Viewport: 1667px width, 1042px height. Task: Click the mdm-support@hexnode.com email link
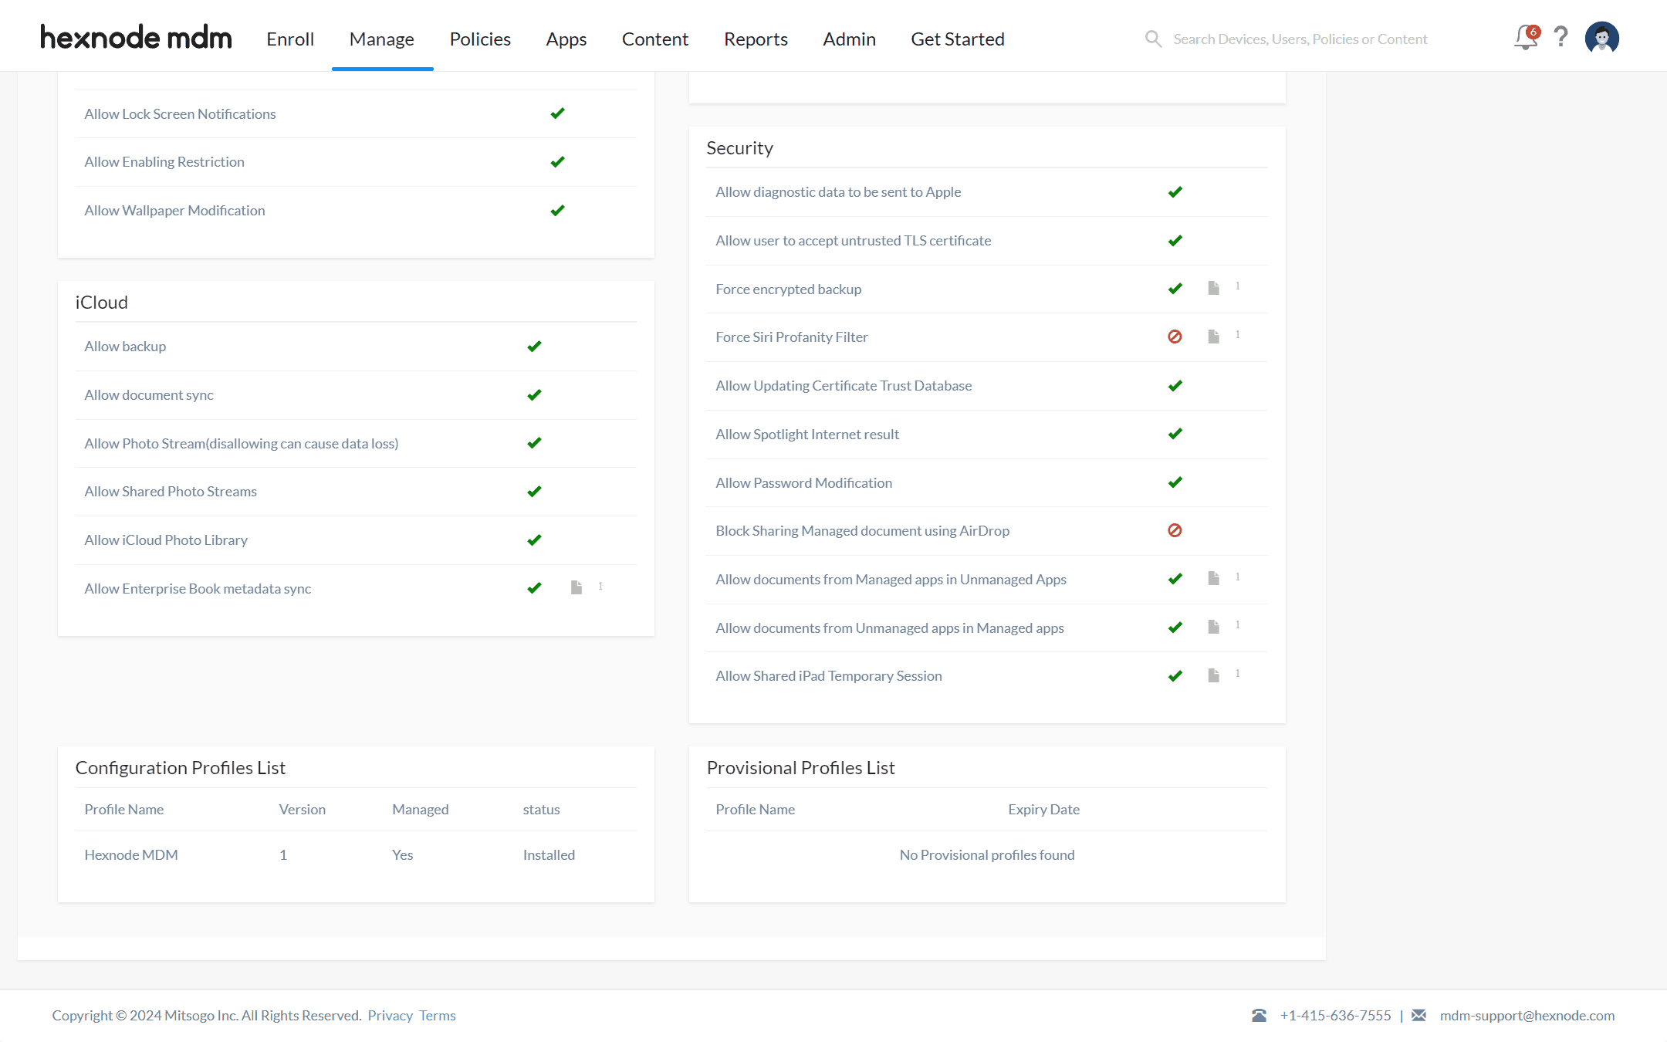(1527, 1015)
